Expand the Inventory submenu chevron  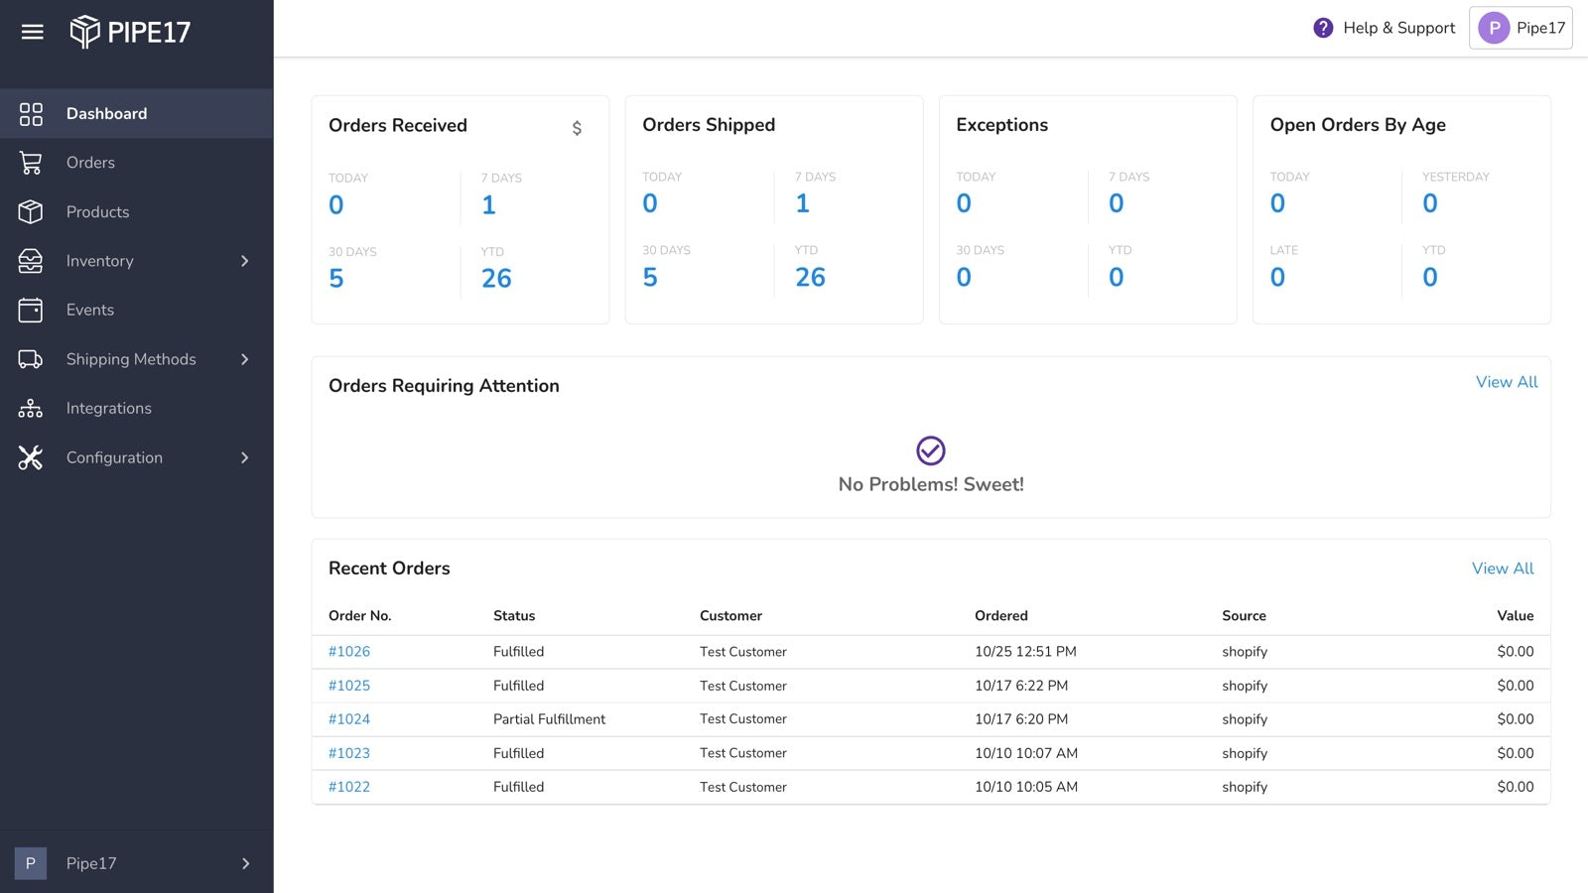[x=245, y=261]
